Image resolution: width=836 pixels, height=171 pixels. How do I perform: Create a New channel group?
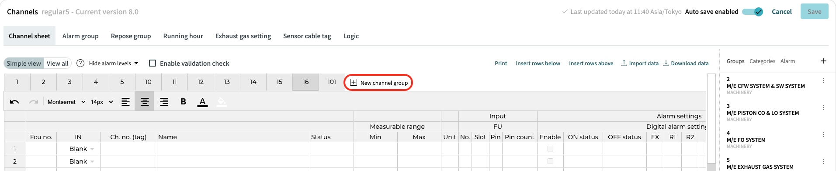pos(378,82)
